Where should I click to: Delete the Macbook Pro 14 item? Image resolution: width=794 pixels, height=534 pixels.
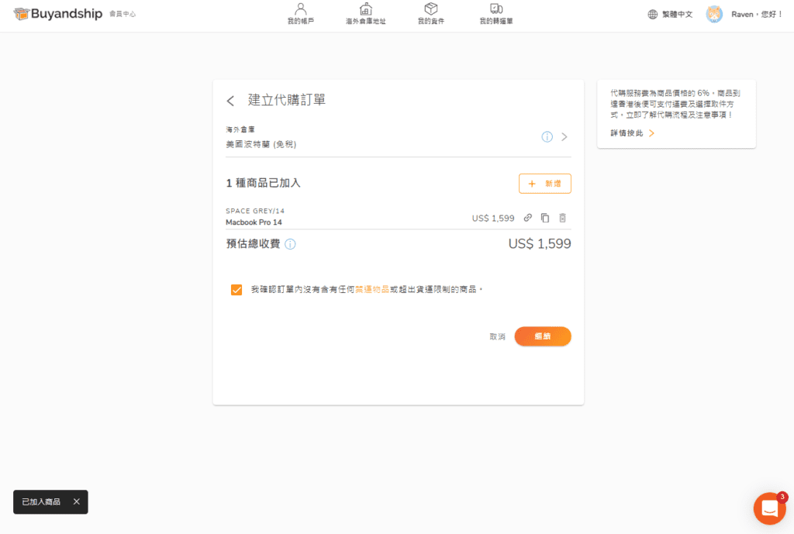(562, 218)
